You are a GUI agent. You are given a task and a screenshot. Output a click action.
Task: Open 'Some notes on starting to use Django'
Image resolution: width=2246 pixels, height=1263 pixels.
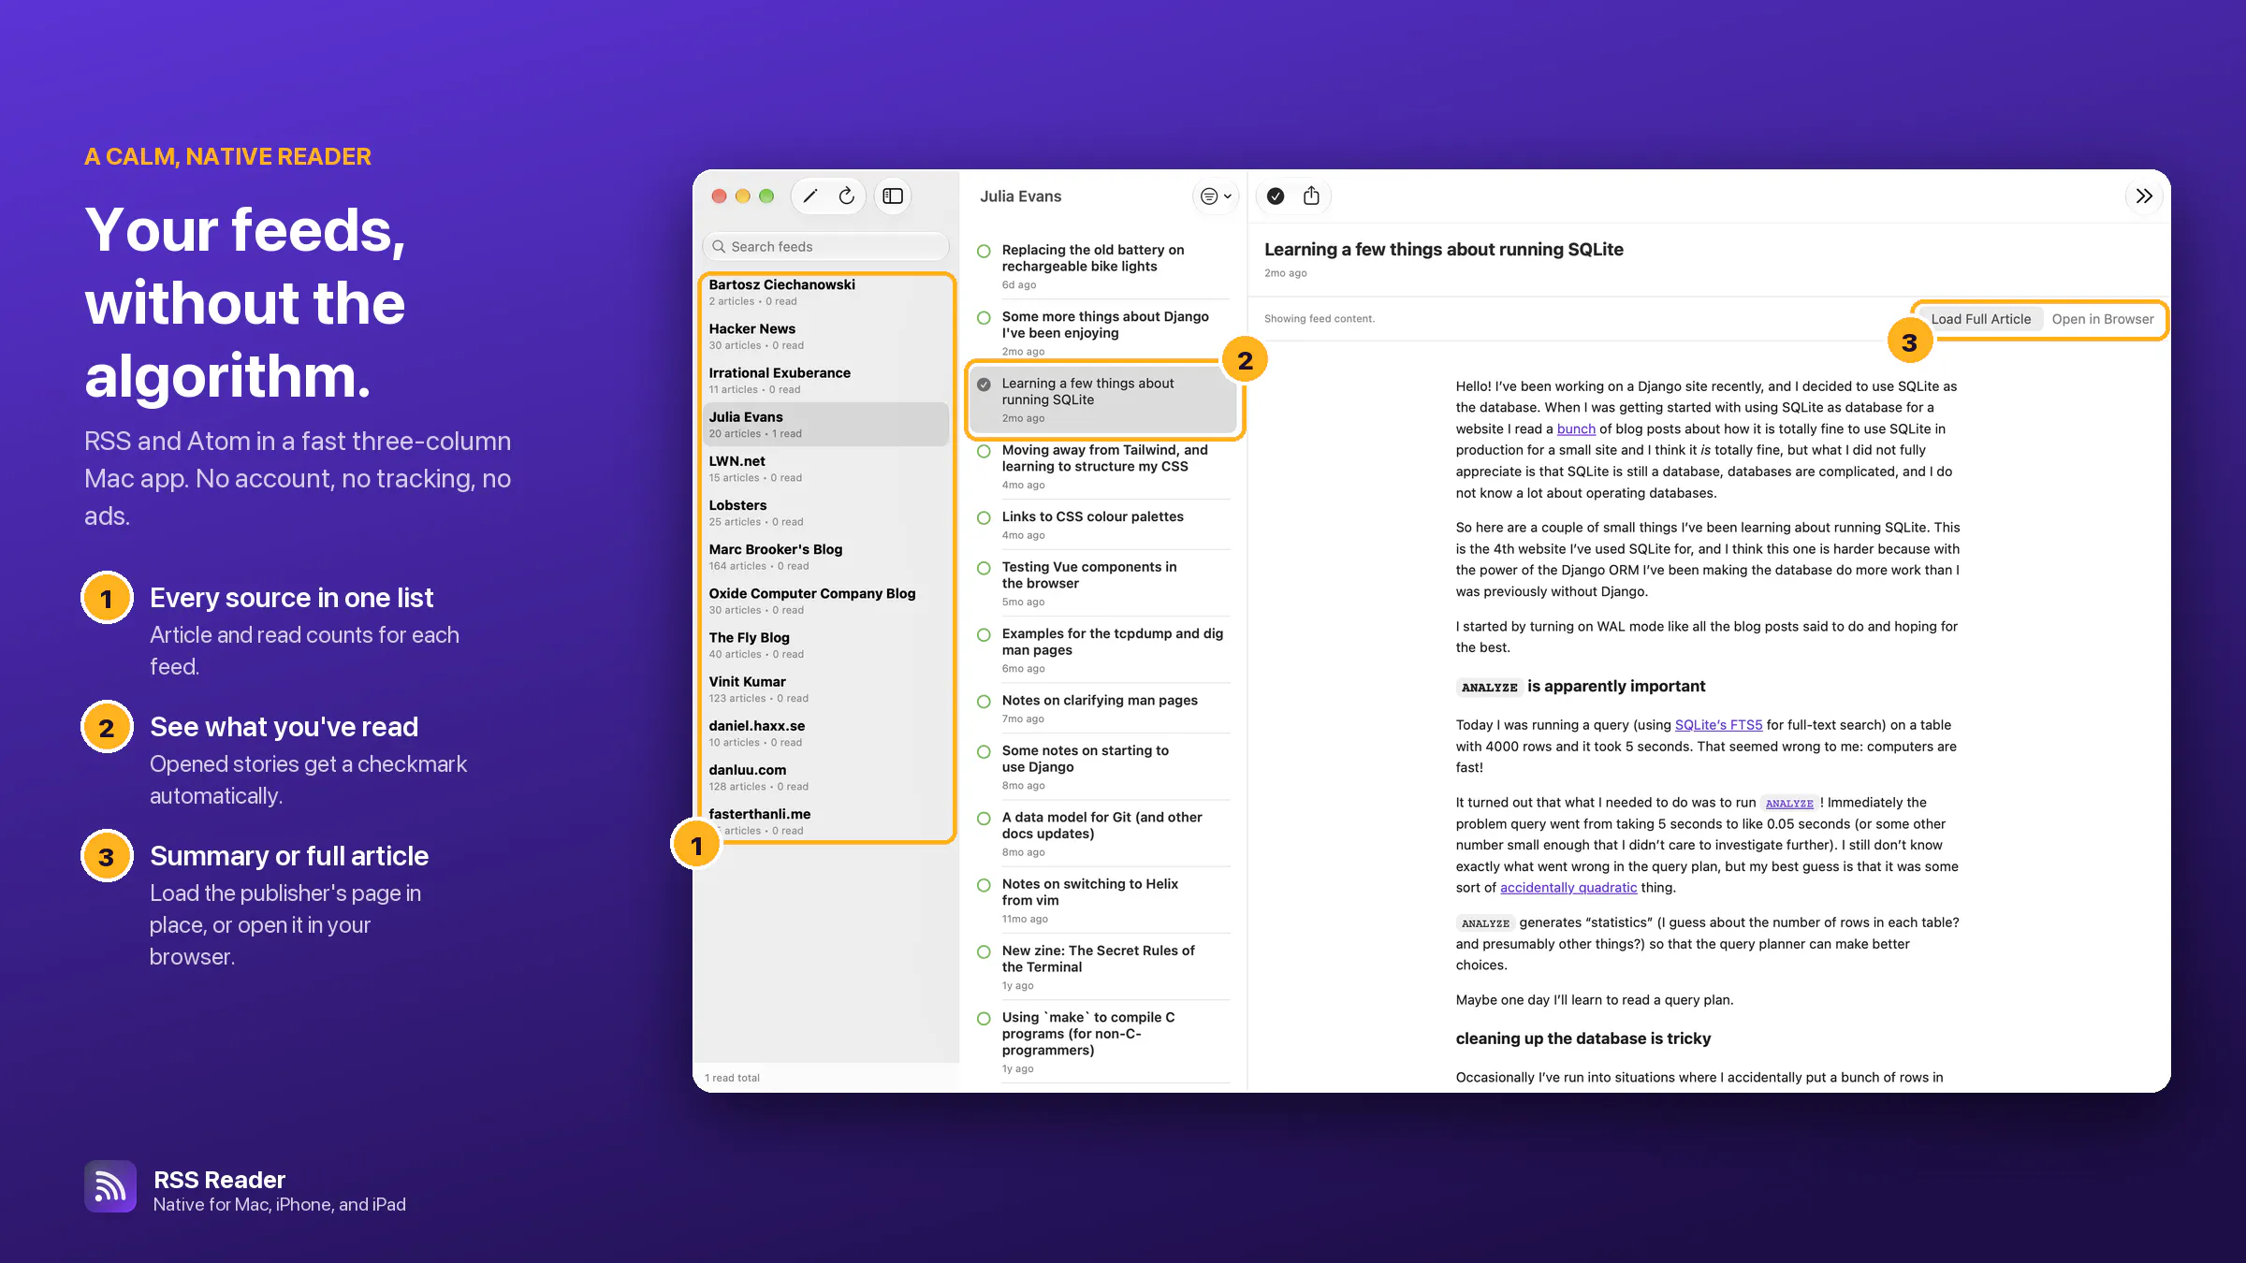tap(1104, 767)
